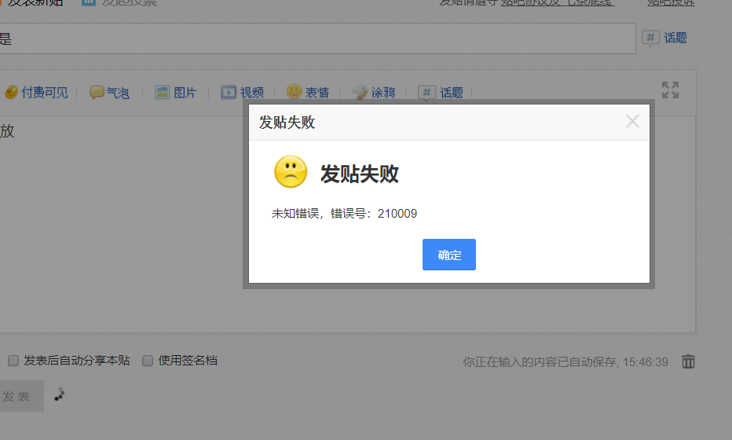Image resolution: width=732 pixels, height=440 pixels.
Task: Insert a video with 视频
Action: click(x=242, y=93)
